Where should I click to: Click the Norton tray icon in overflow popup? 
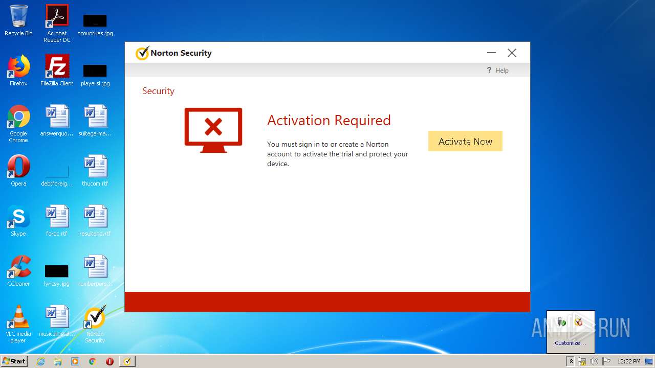click(579, 321)
